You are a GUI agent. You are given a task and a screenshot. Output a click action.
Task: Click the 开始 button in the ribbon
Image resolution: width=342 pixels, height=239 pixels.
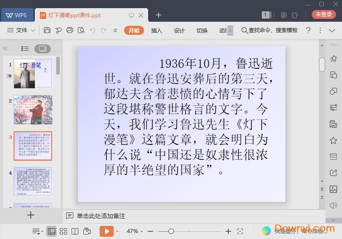coord(134,30)
